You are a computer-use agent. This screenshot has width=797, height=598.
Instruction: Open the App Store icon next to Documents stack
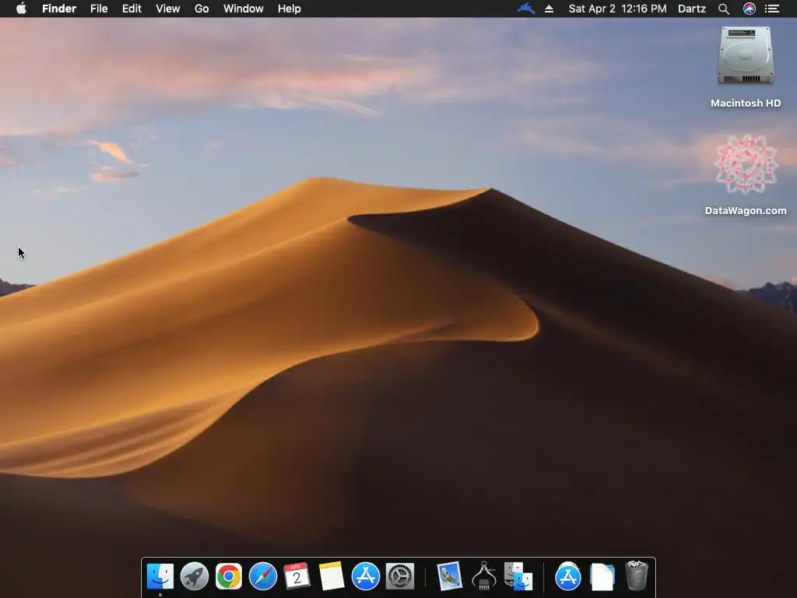[x=567, y=576]
